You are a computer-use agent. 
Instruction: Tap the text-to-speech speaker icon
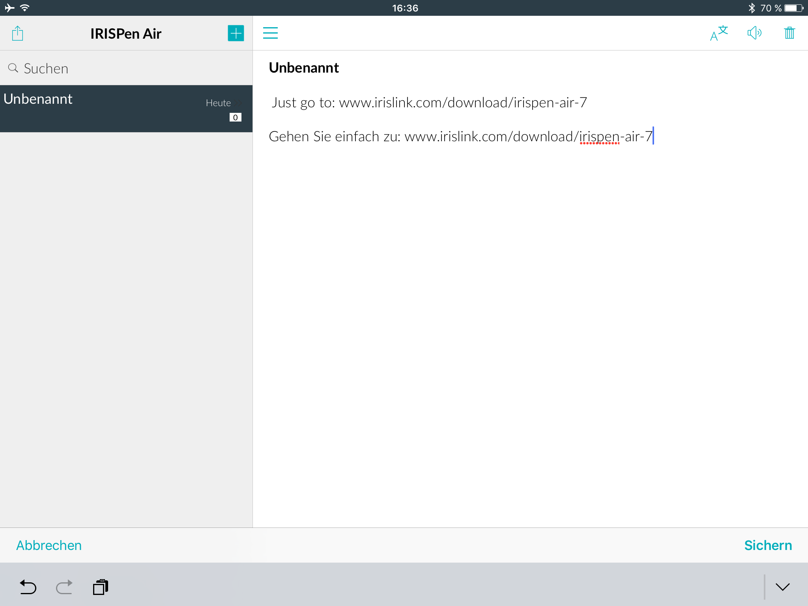(754, 33)
